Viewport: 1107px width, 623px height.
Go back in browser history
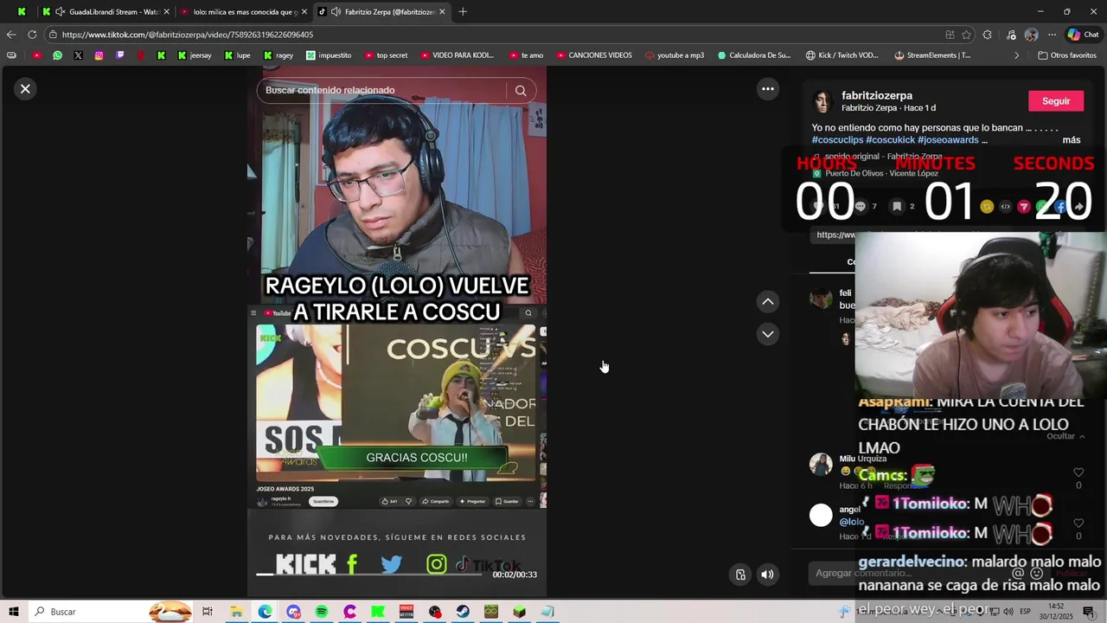pos(11,35)
